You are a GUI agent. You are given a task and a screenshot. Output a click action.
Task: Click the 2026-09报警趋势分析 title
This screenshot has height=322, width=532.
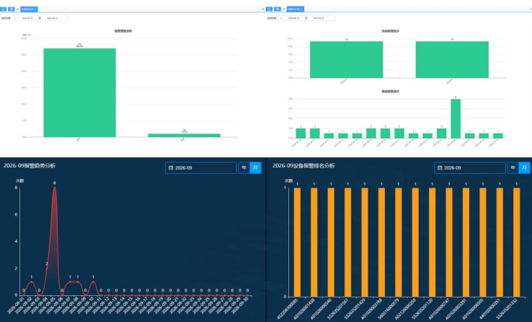30,166
